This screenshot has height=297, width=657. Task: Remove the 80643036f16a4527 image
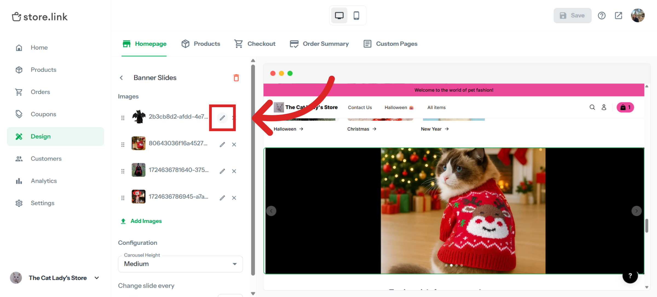pos(234,144)
